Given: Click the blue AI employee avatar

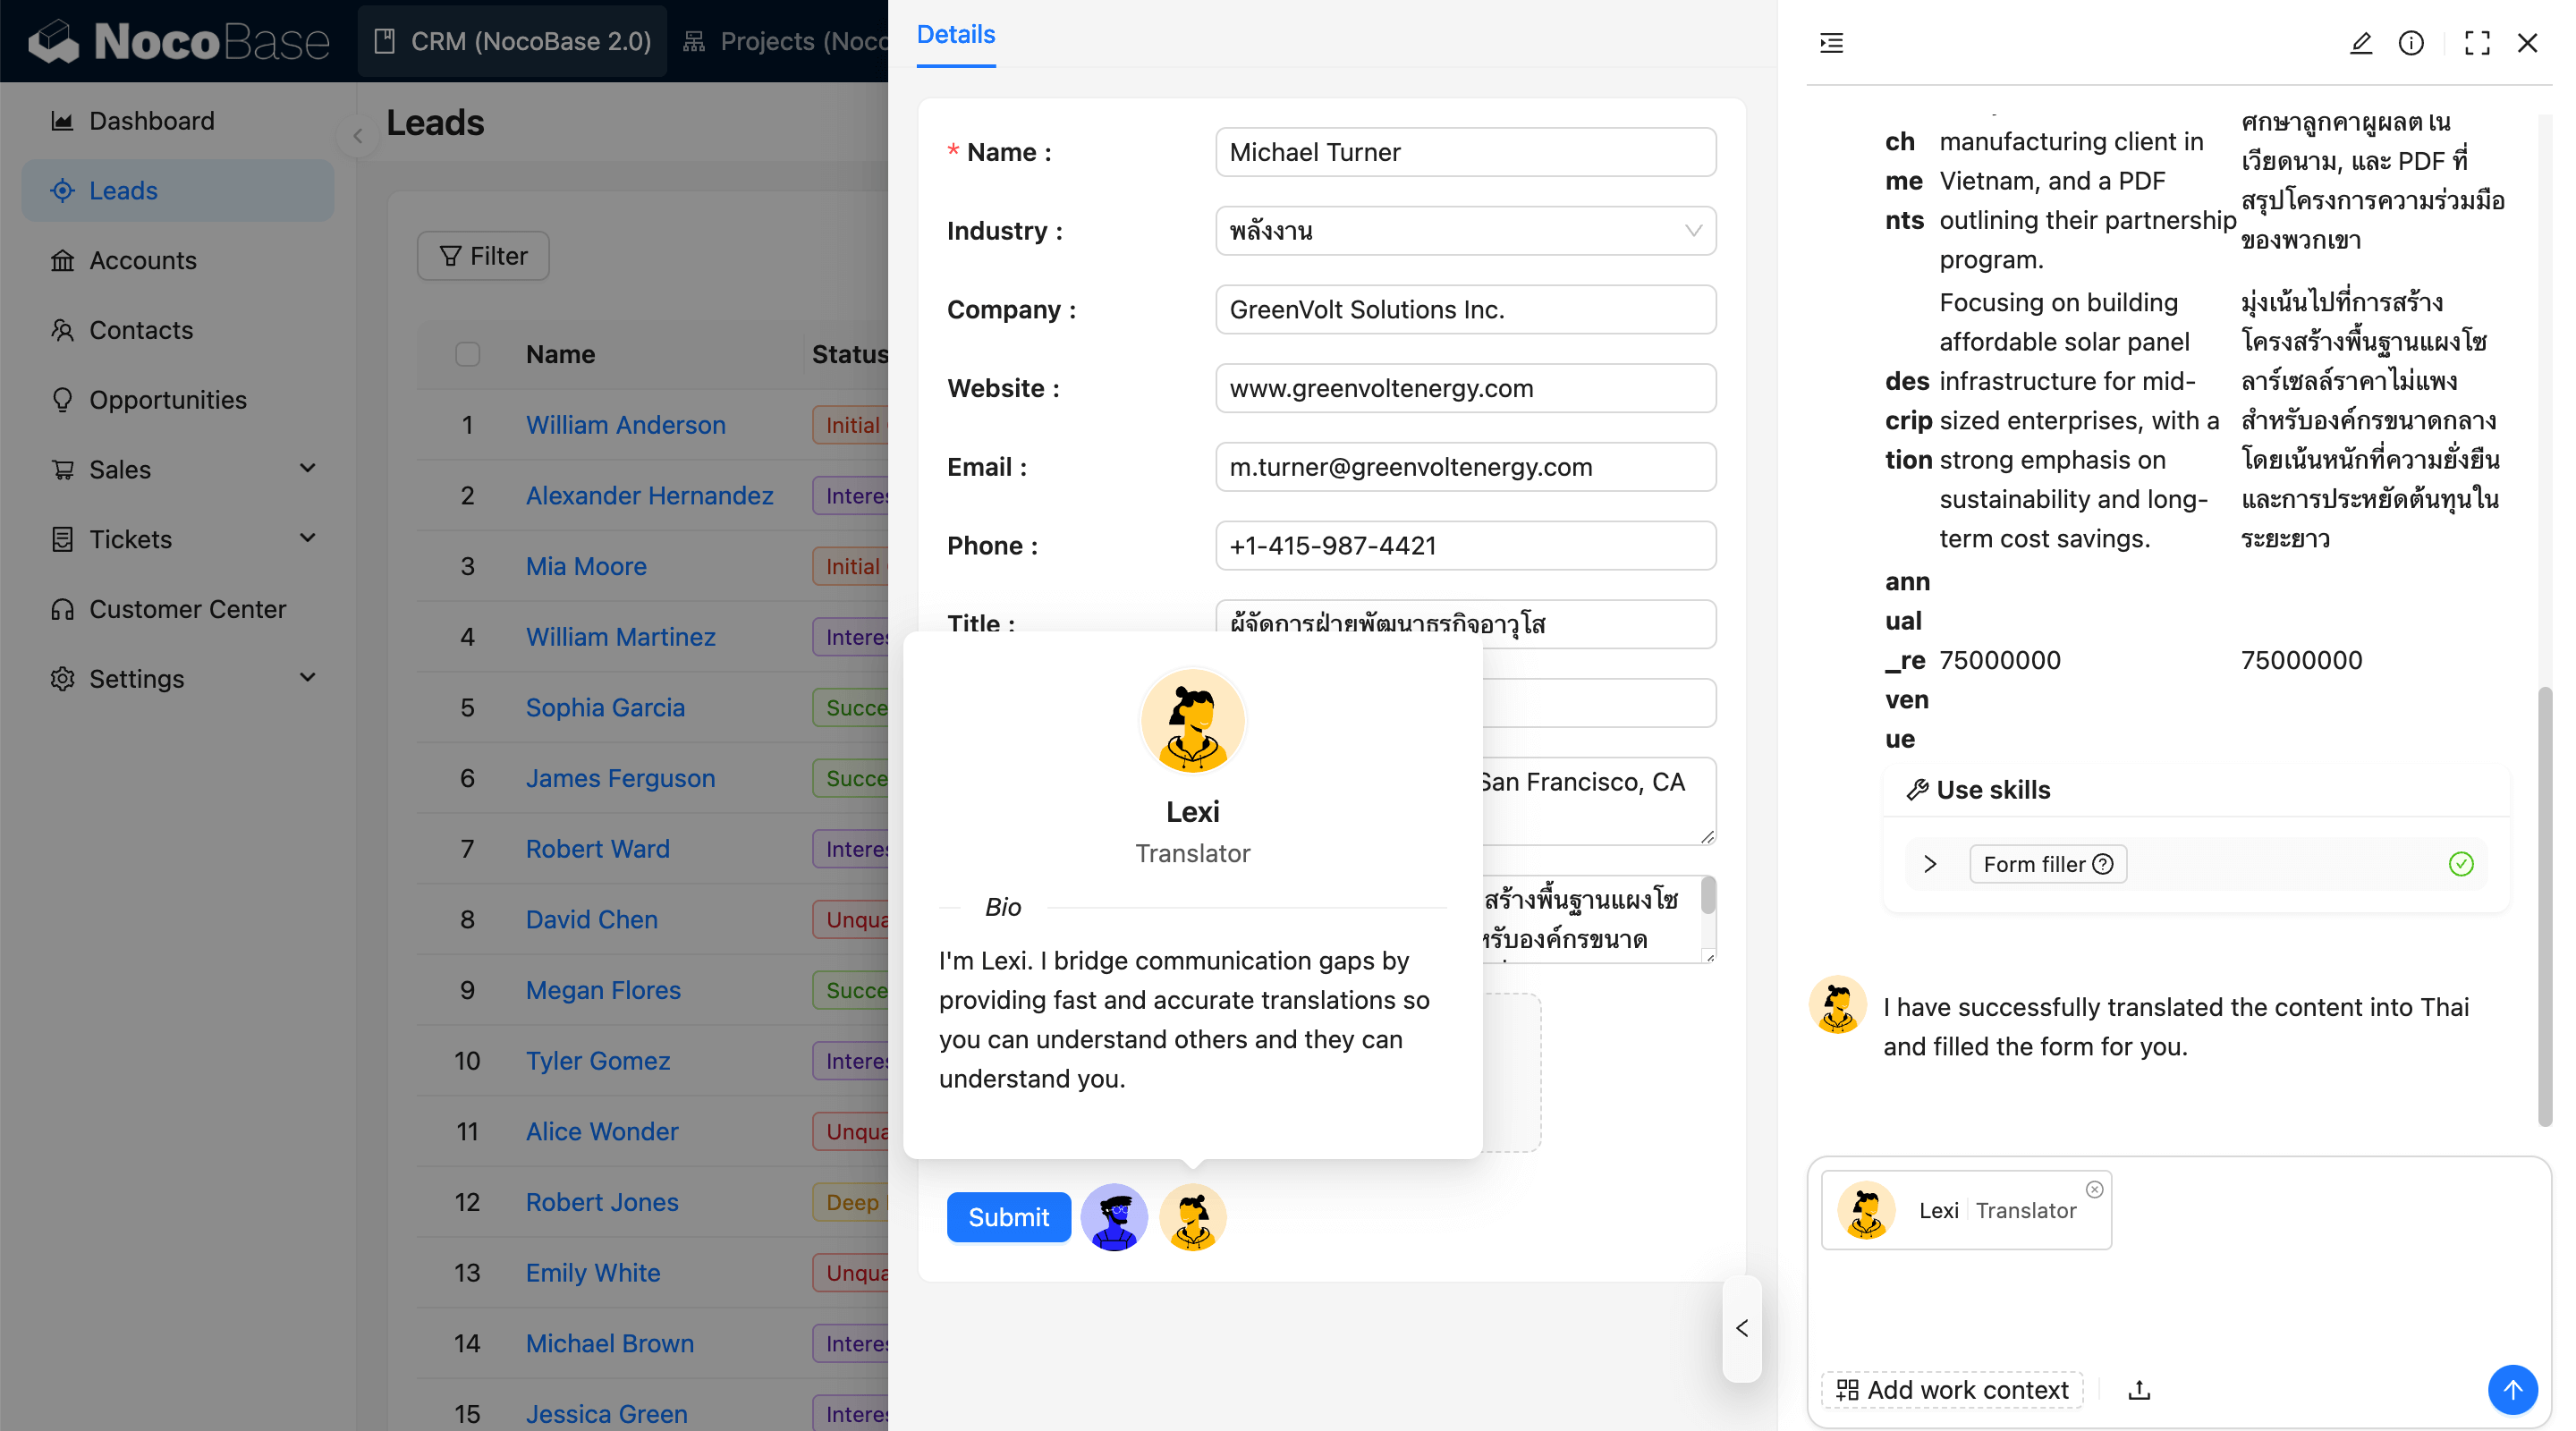Looking at the screenshot, I should point(1114,1217).
